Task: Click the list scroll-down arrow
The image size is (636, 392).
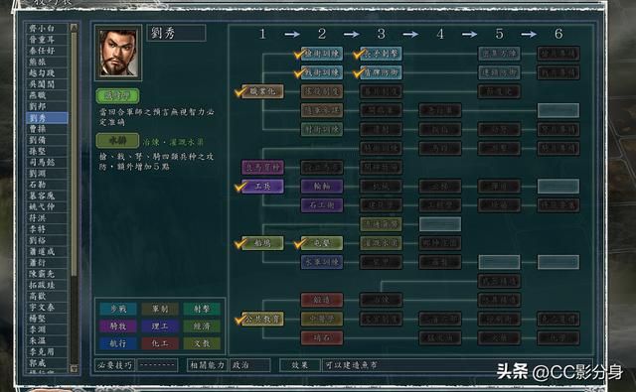Action: [x=74, y=368]
